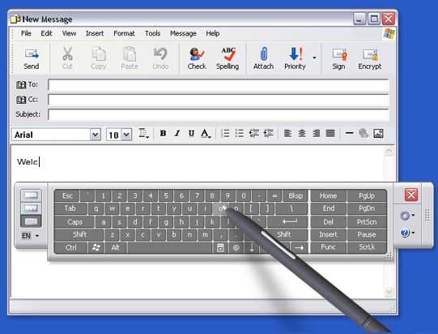
Task: Attach a file with the paperclip icon
Action: [x=263, y=59]
